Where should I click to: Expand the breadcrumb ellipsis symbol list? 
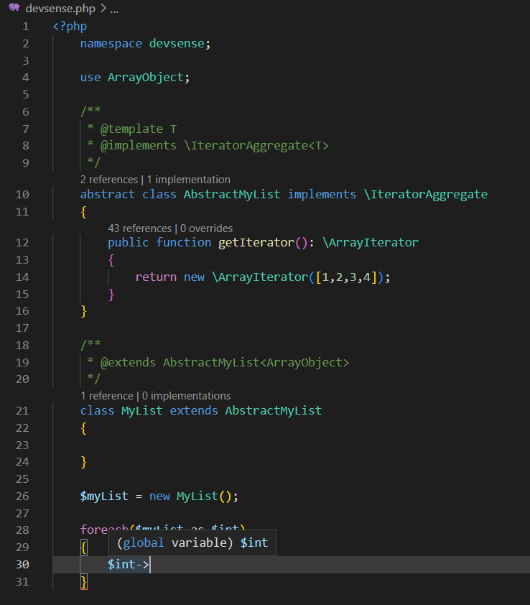click(x=114, y=9)
